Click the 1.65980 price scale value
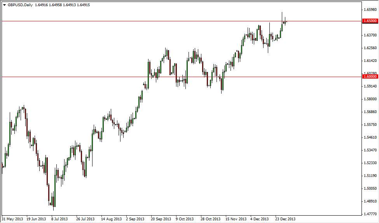 click(370, 10)
